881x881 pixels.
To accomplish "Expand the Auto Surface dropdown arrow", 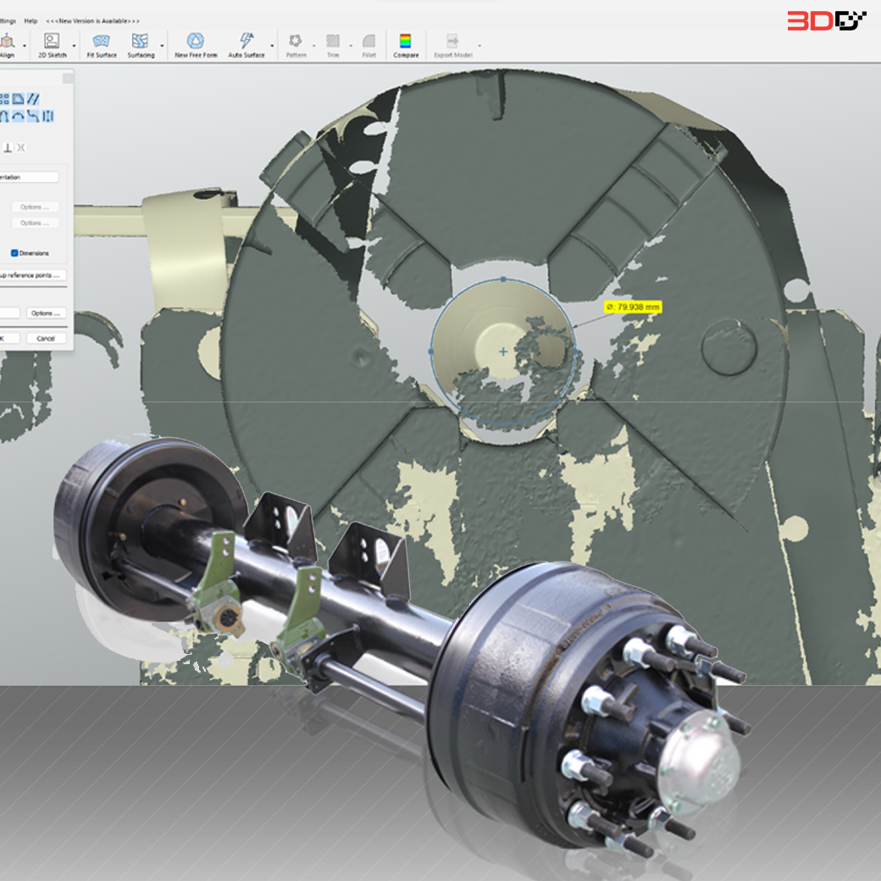I will tap(272, 46).
